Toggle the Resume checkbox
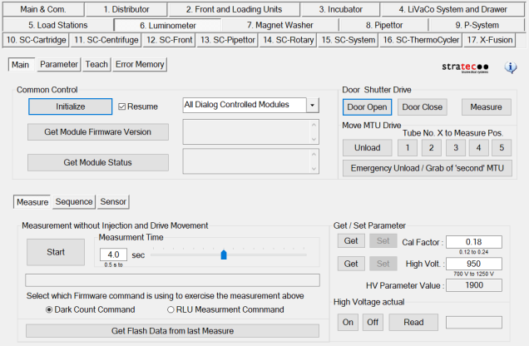Viewport: 529px width, 346px height. pyautogui.click(x=122, y=106)
